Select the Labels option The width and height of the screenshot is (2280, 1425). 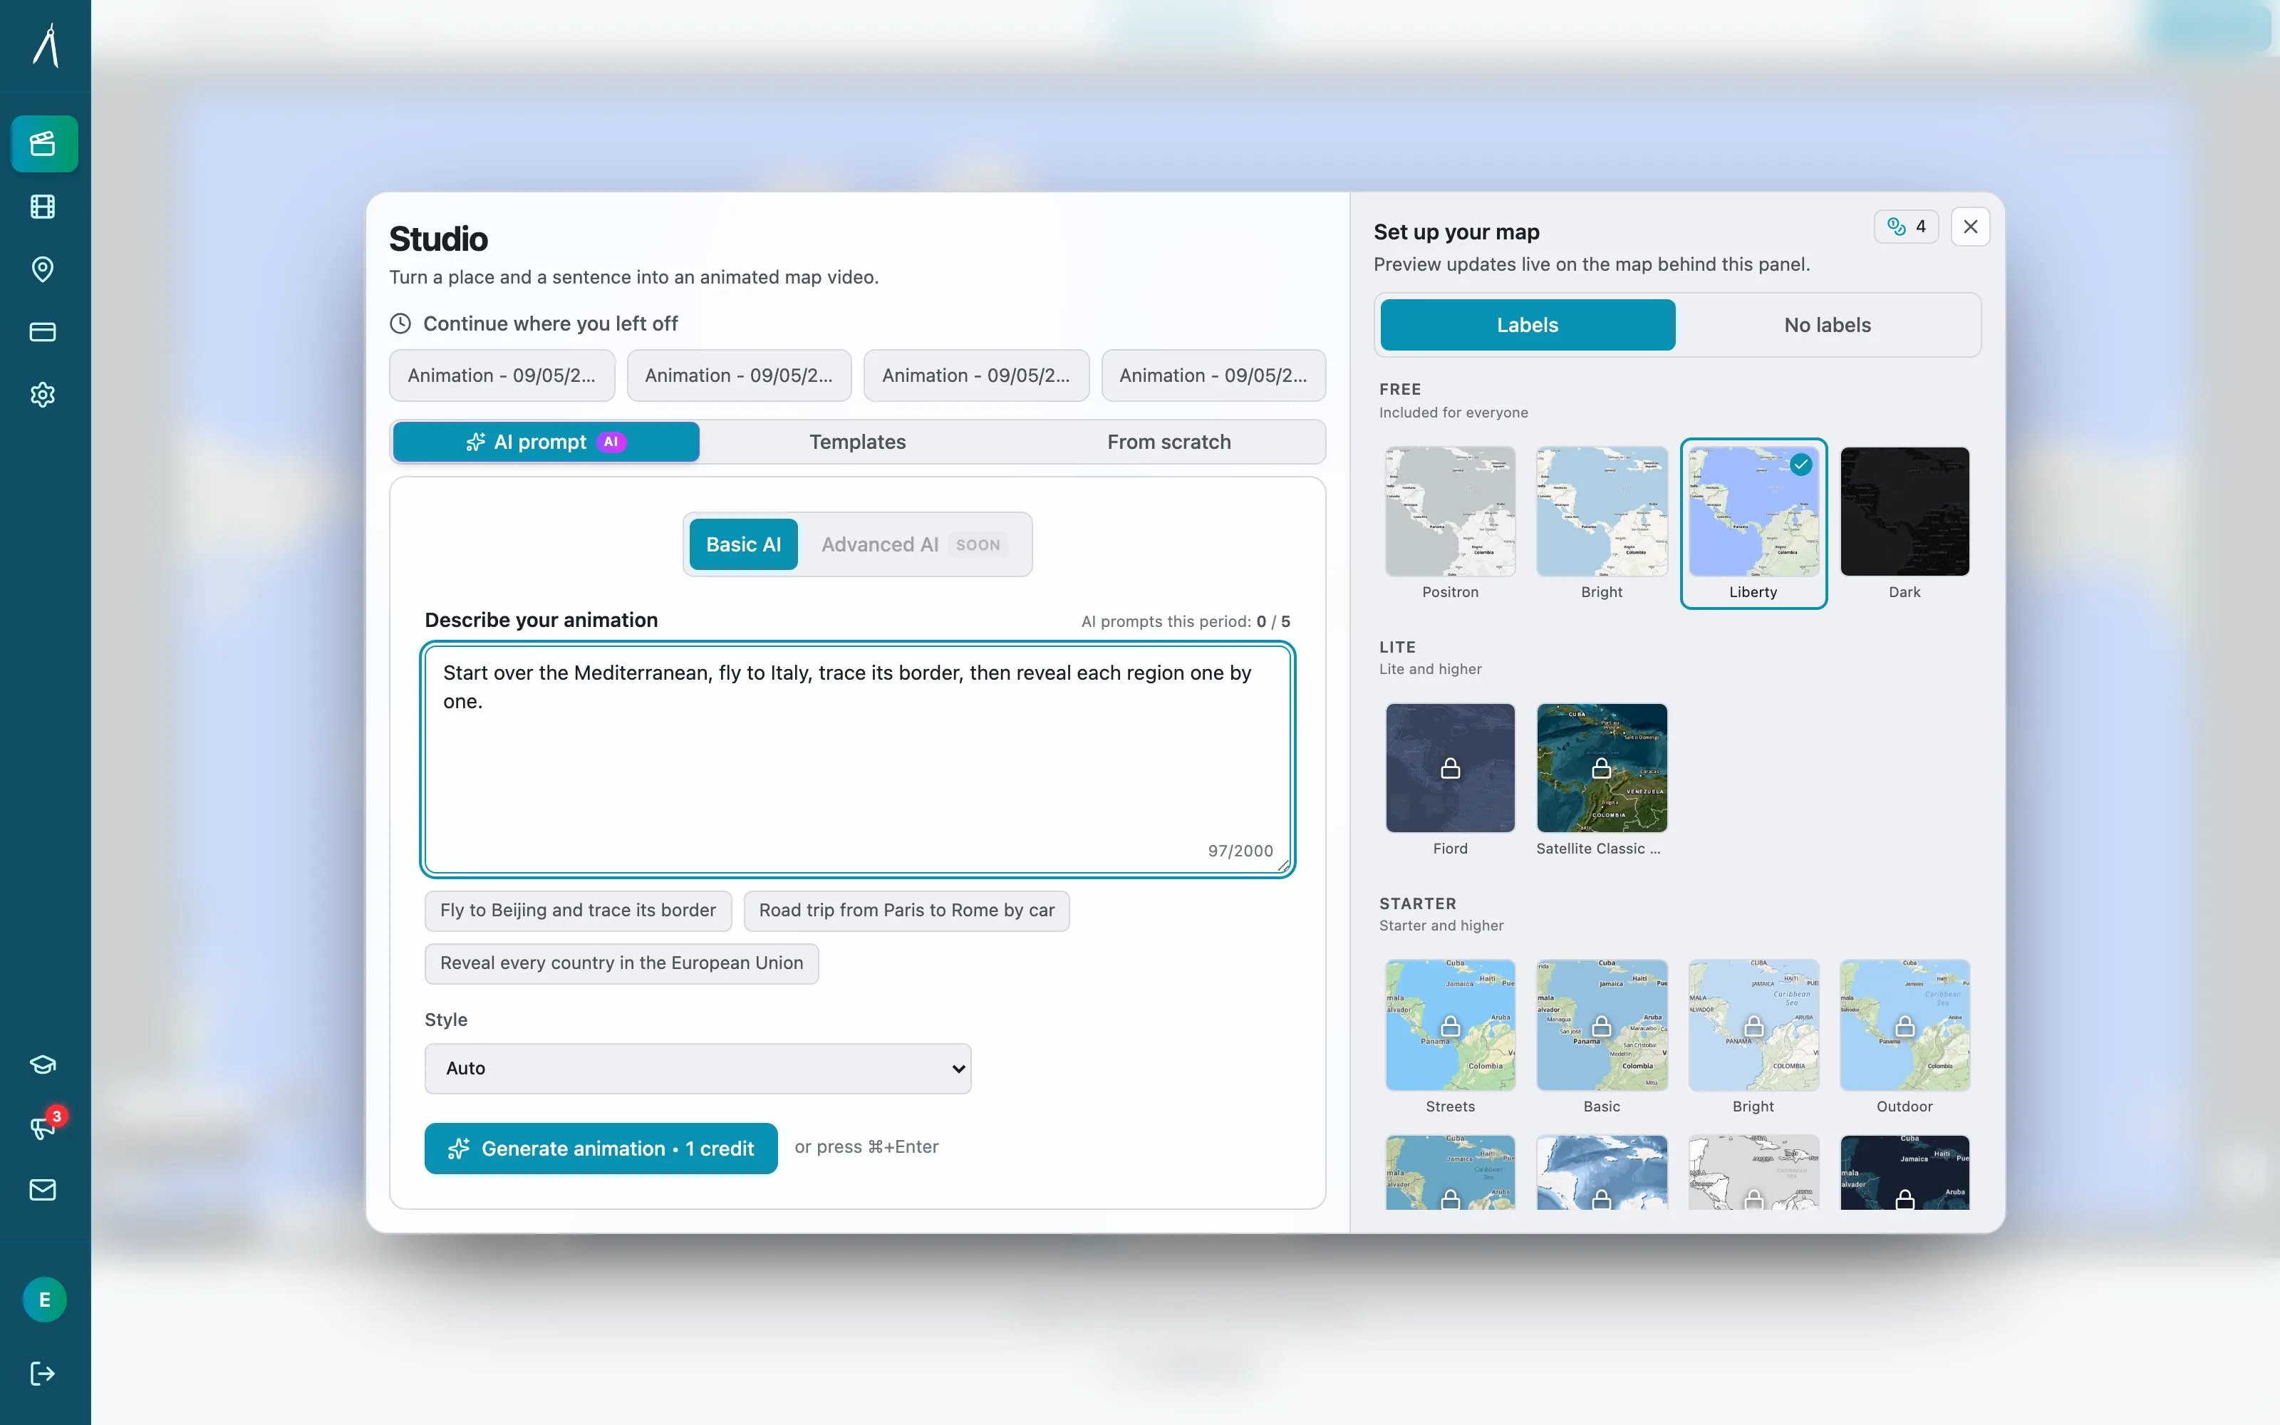tap(1527, 325)
